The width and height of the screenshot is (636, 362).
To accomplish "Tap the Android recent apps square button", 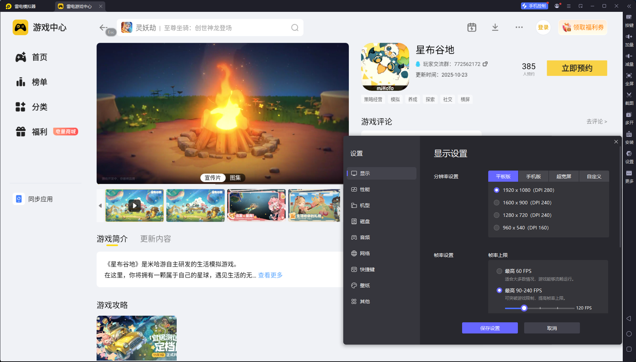I will point(629,349).
